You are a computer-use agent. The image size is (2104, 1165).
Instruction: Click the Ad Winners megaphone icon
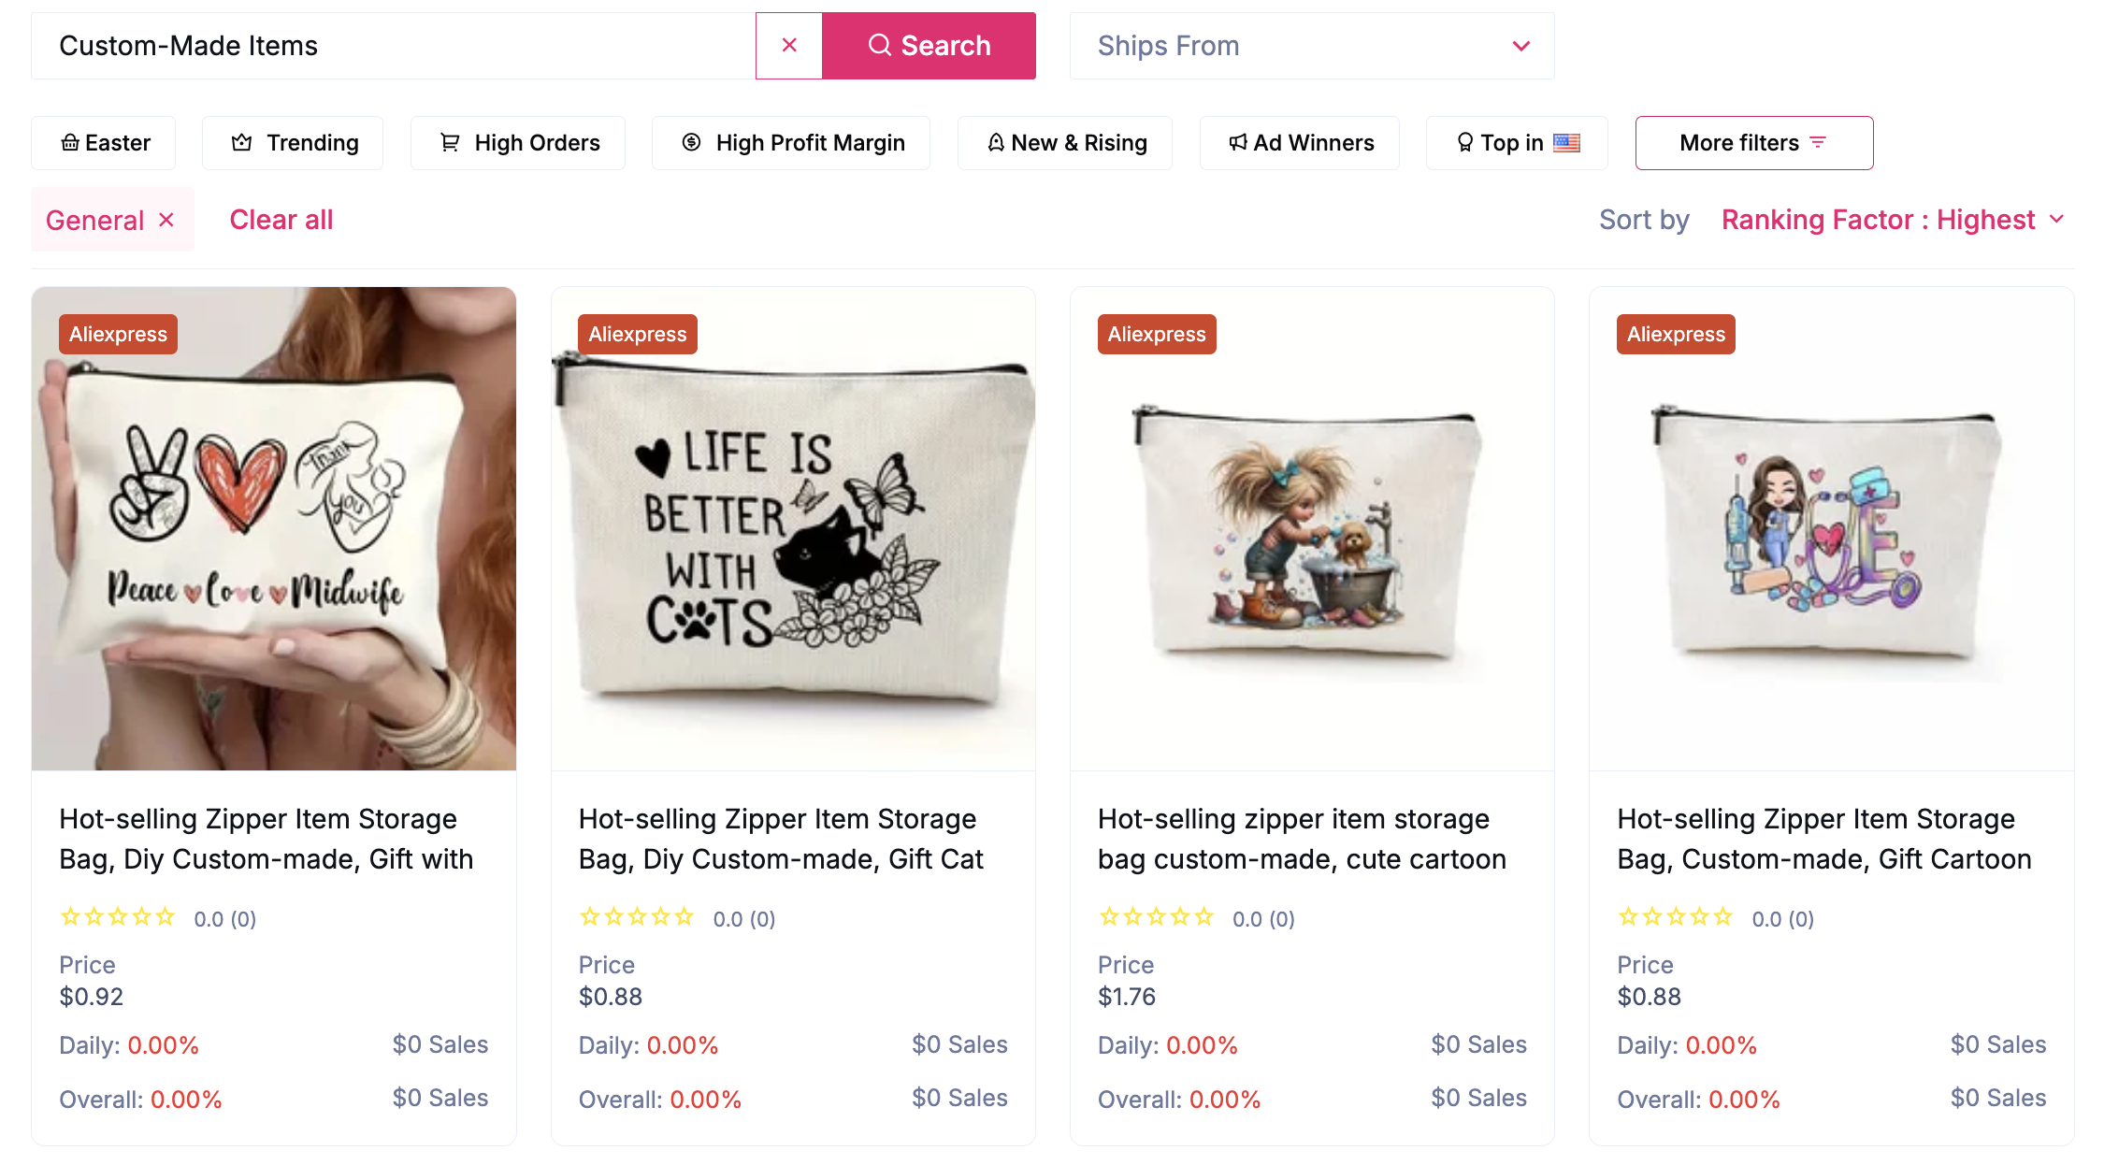(x=1237, y=142)
